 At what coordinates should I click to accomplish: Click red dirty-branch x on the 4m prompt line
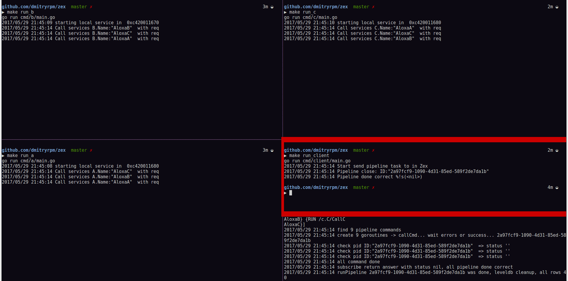pyautogui.click(x=373, y=187)
